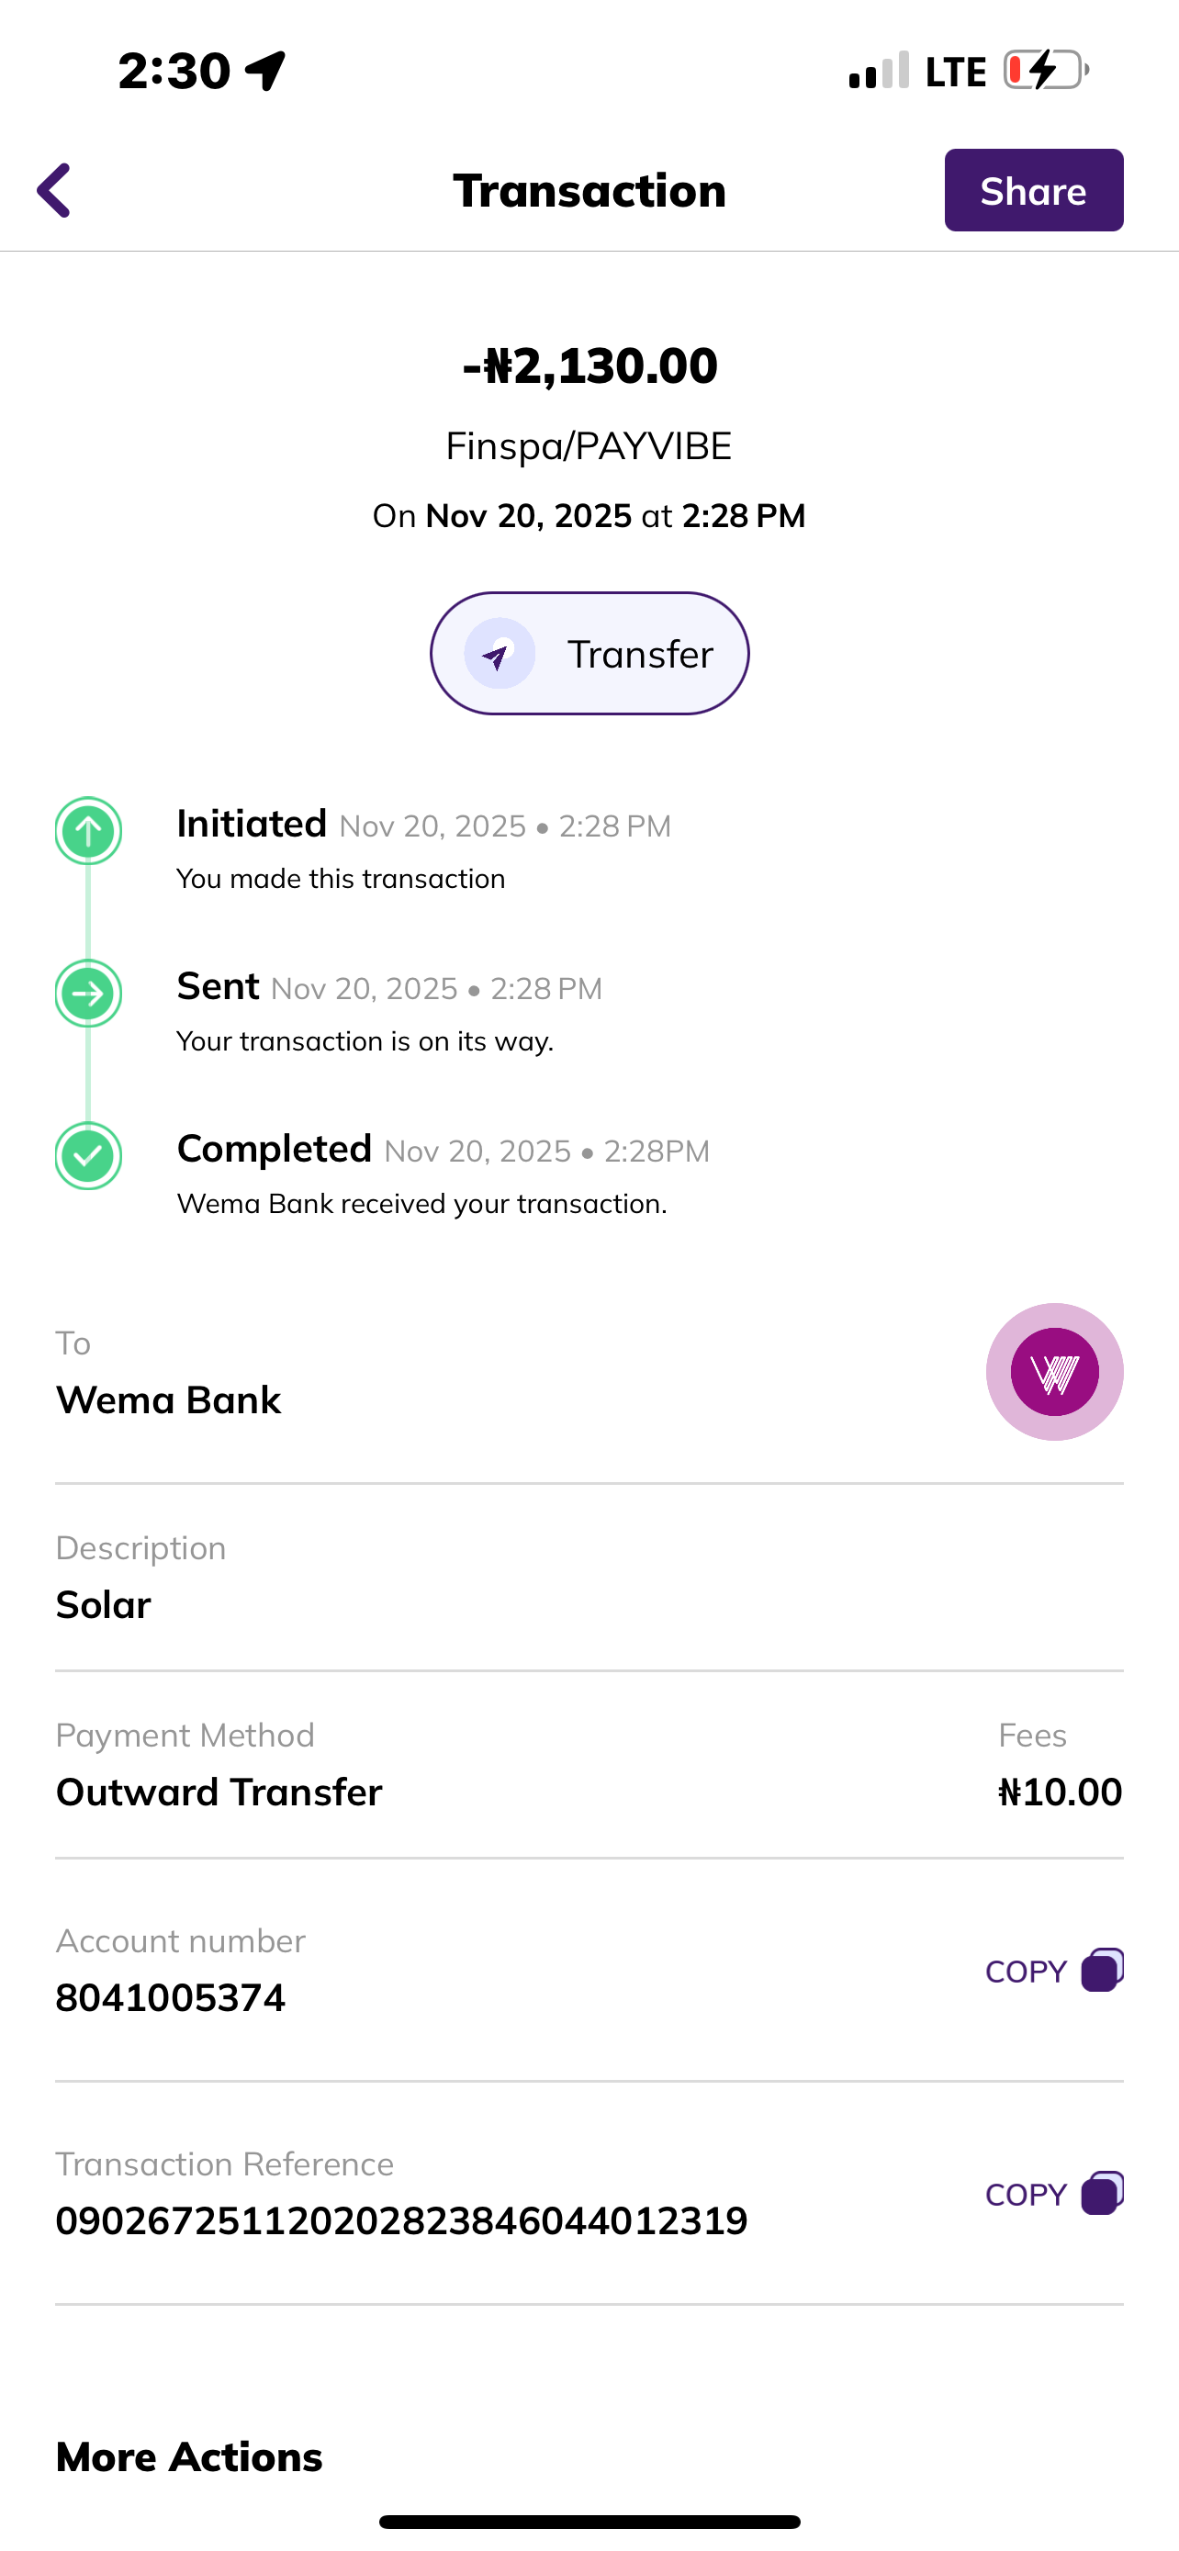
Task: Tap the paper plane Transfer icon
Action: [x=499, y=655]
